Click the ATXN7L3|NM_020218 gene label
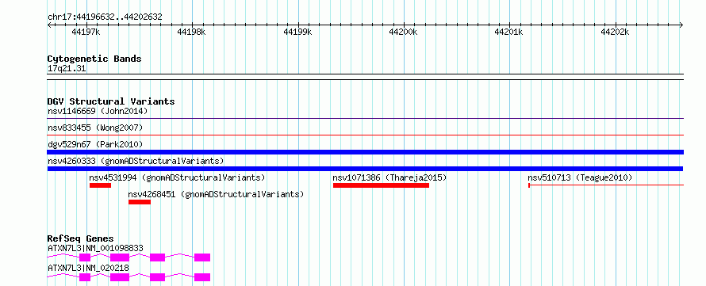 (x=88, y=268)
